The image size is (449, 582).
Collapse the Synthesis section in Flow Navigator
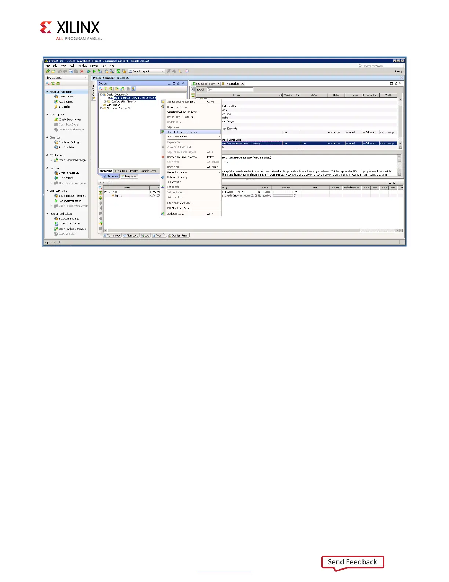click(47, 168)
